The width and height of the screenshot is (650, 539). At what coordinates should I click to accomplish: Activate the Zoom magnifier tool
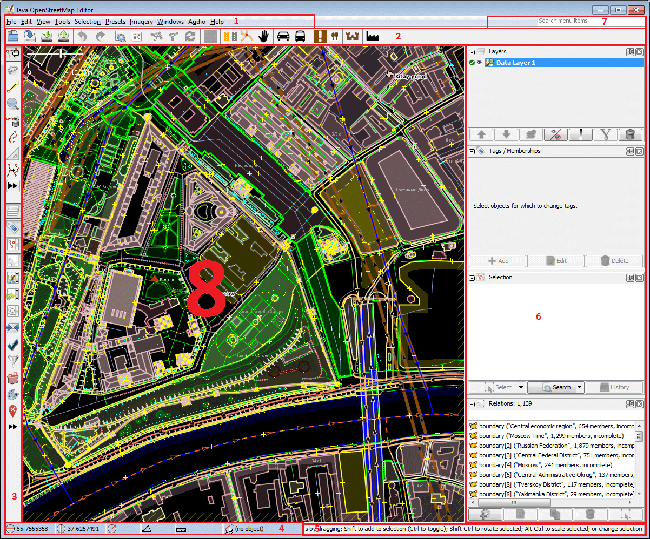coord(13,104)
